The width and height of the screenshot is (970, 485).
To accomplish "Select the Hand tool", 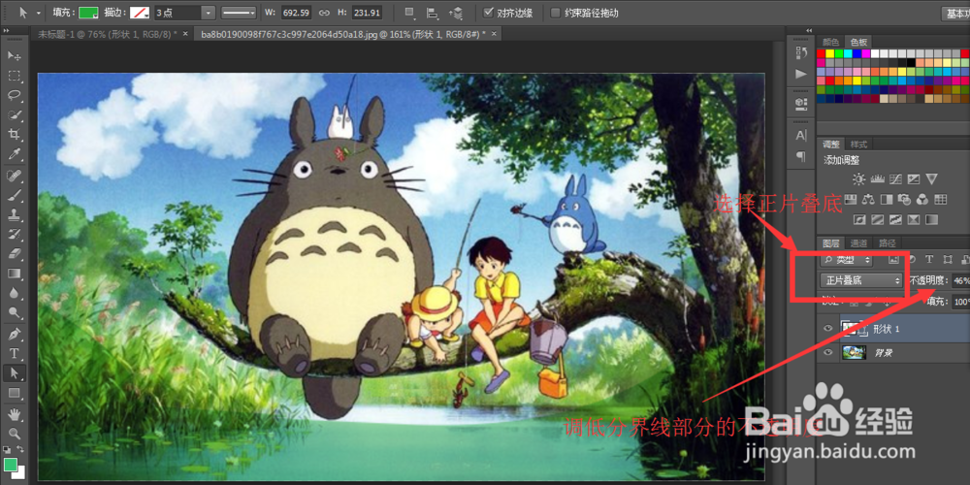I will point(15,414).
